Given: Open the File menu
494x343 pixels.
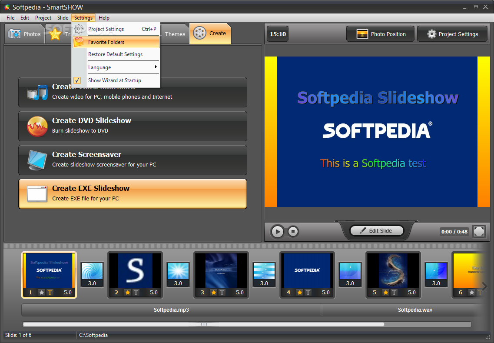Looking at the screenshot, I should (10, 18).
